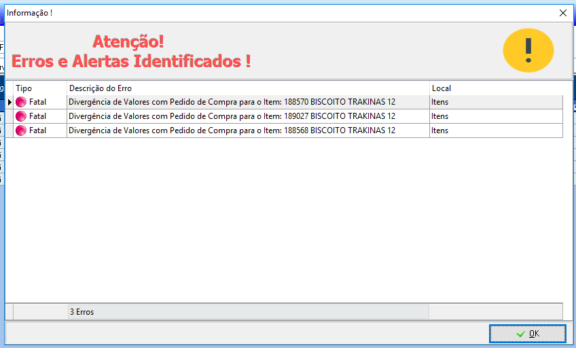Click Fatal text in the 188568 row

(38, 130)
